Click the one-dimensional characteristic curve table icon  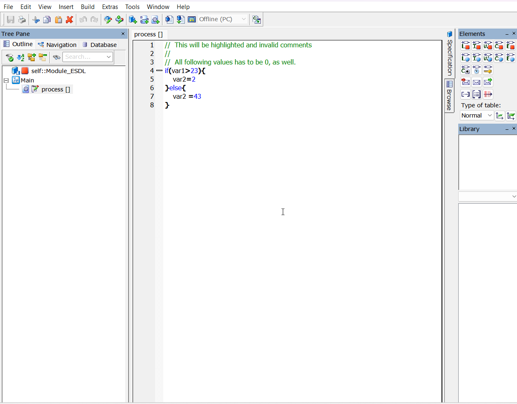[x=499, y=116]
